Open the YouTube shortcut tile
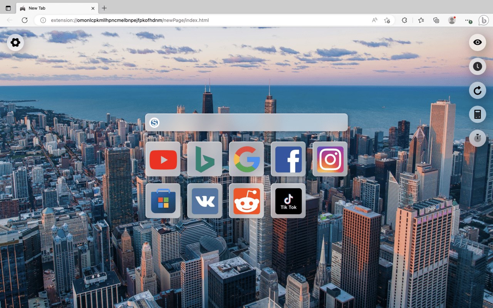 coord(163,159)
